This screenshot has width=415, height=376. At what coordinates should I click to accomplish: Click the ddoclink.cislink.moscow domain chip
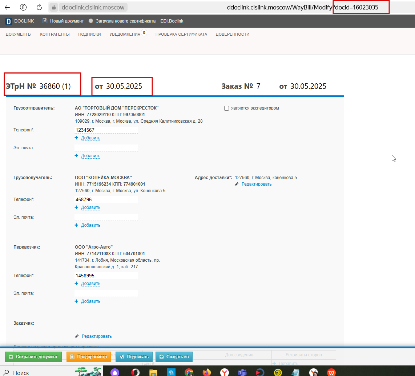[93, 7]
